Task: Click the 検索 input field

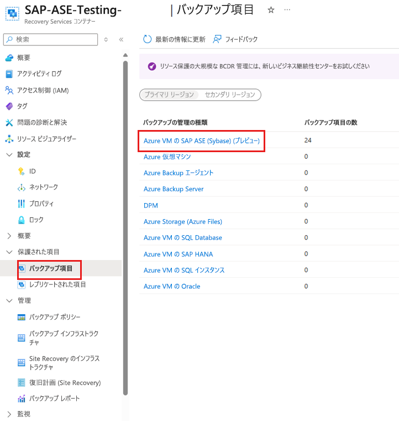Action: pos(50,39)
